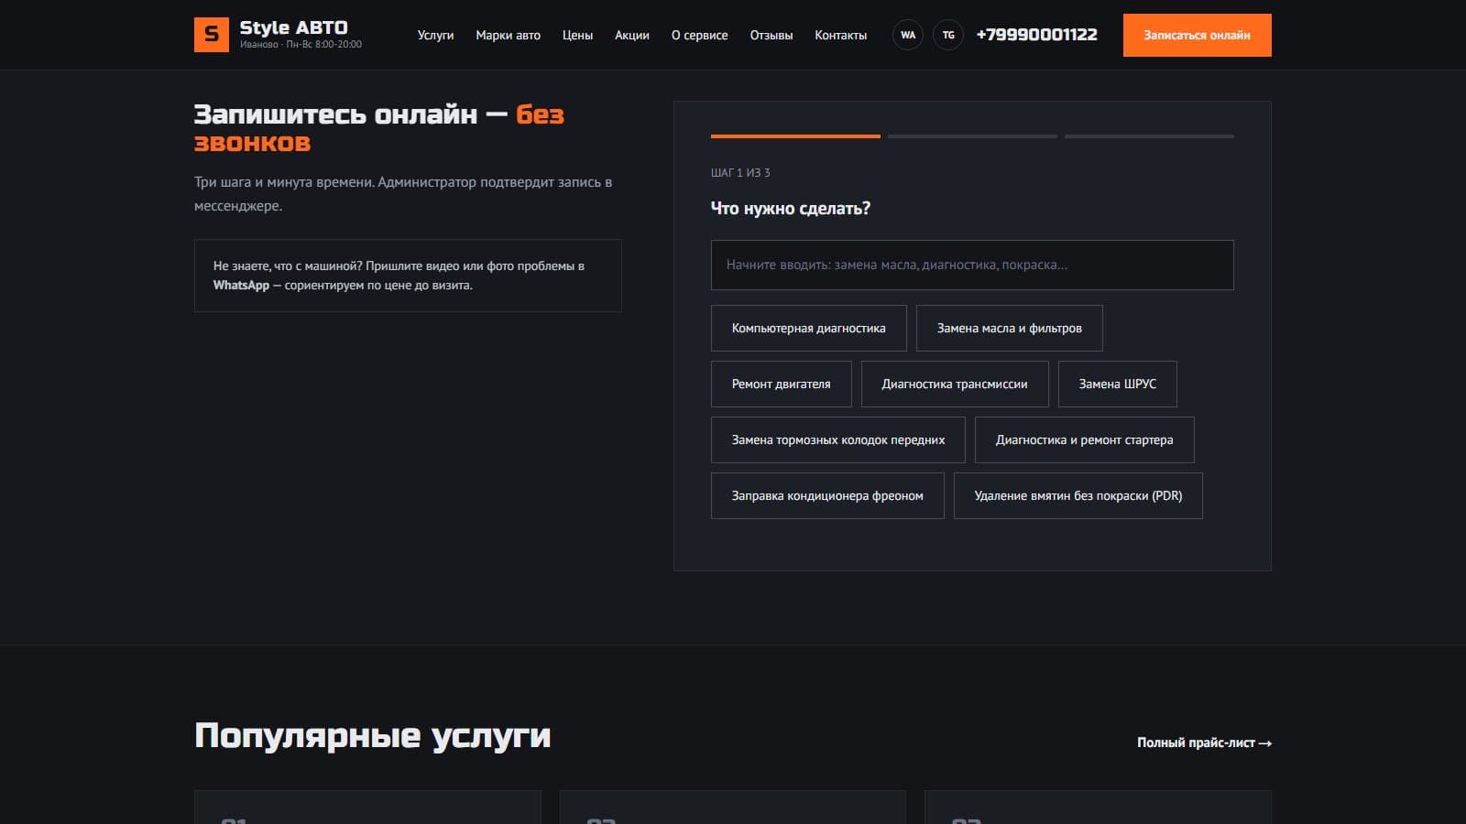Image resolution: width=1466 pixels, height=824 pixels.
Task: Select Замена тормозных колодок передних
Action: coord(837,439)
